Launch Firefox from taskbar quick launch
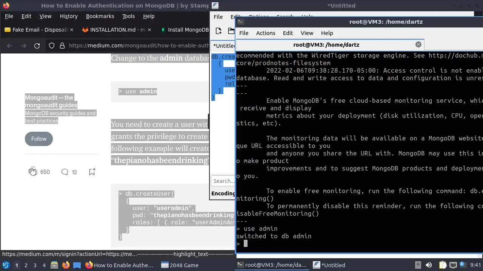483x271 pixels. [x=66, y=265]
